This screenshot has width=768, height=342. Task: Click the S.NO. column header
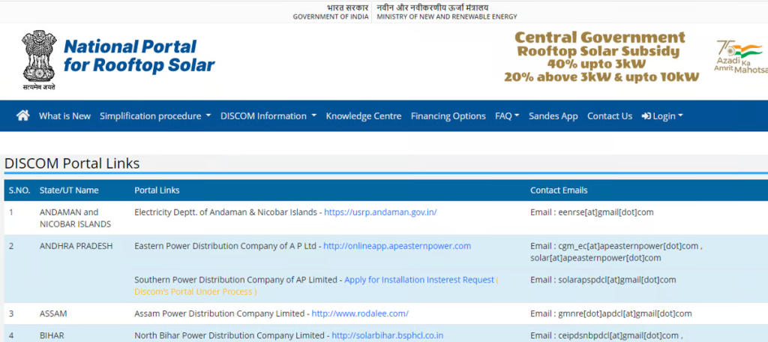[19, 190]
